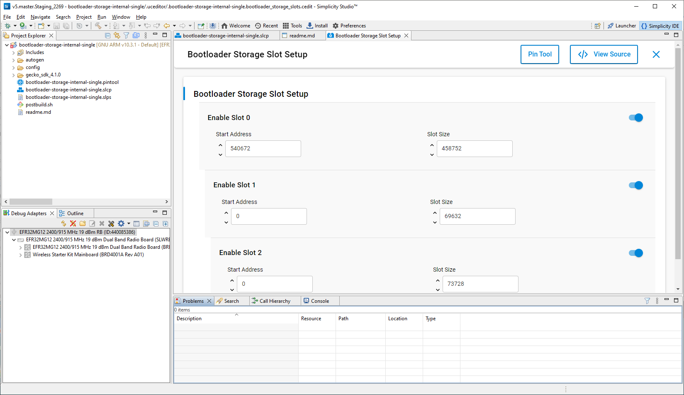Turn off the Enable Slot 1 switch
Screen dimensions: 684x395
(x=635, y=185)
